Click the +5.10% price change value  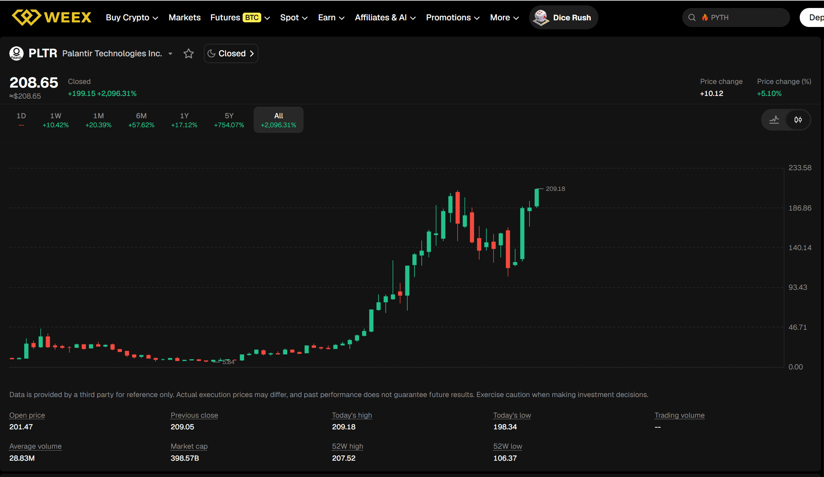(769, 93)
